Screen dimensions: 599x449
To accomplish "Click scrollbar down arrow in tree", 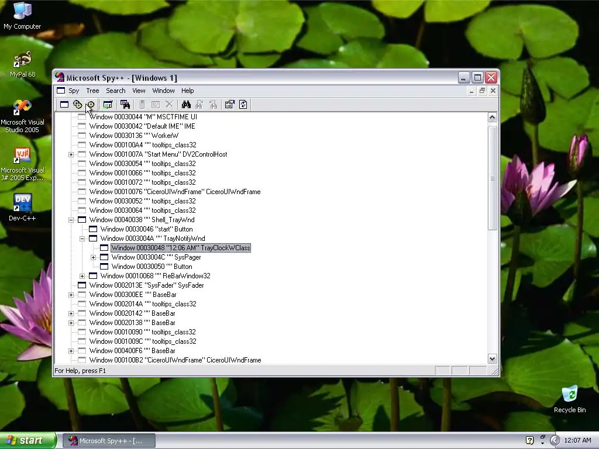I will pyautogui.click(x=493, y=359).
